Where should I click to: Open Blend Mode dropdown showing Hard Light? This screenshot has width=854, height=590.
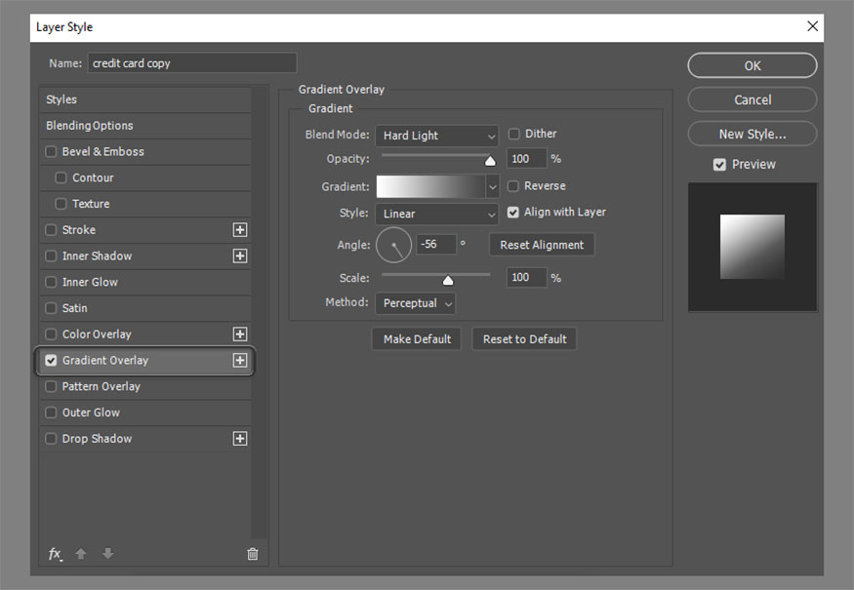coord(437,136)
